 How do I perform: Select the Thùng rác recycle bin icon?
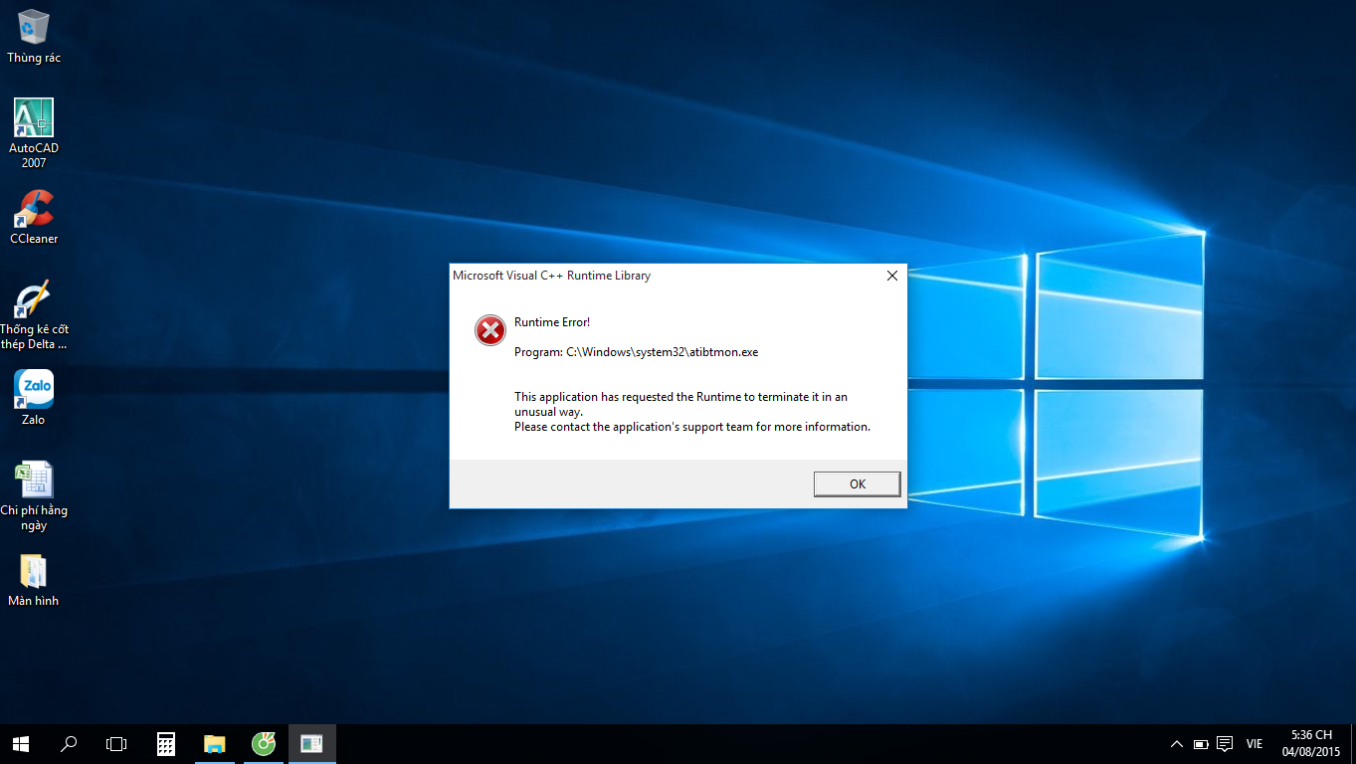(34, 28)
